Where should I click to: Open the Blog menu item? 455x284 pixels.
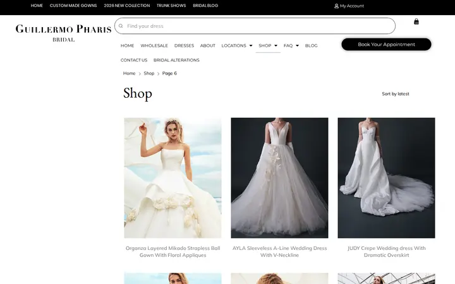311,45
